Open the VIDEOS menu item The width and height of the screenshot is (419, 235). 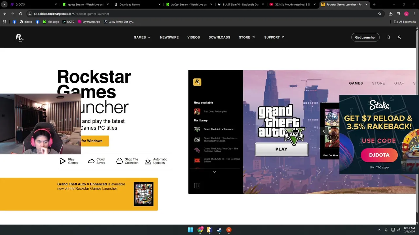(x=193, y=37)
